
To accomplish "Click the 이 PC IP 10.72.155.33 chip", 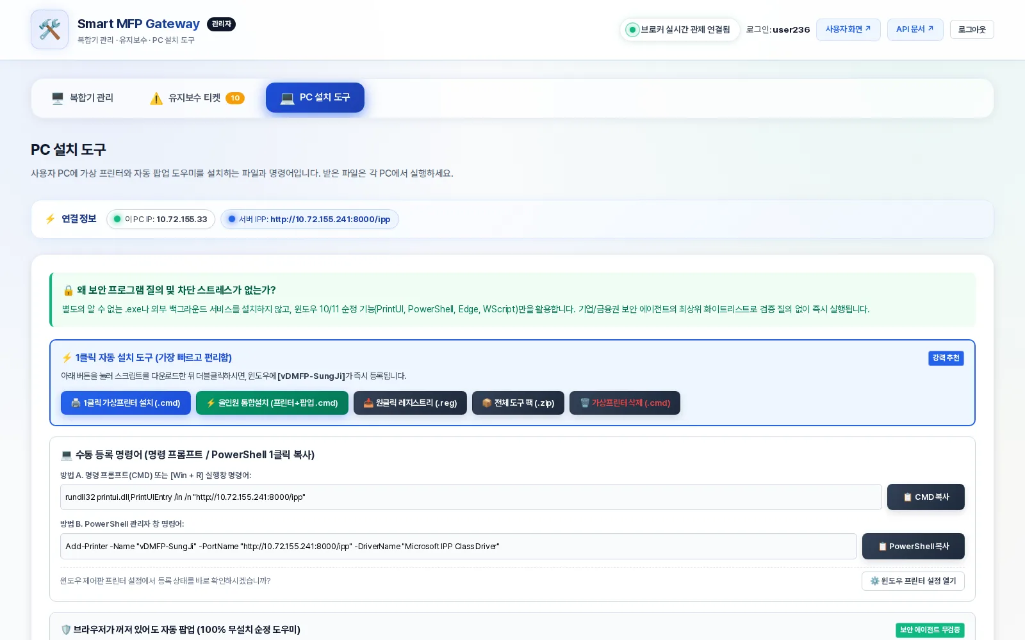I will pos(161,220).
